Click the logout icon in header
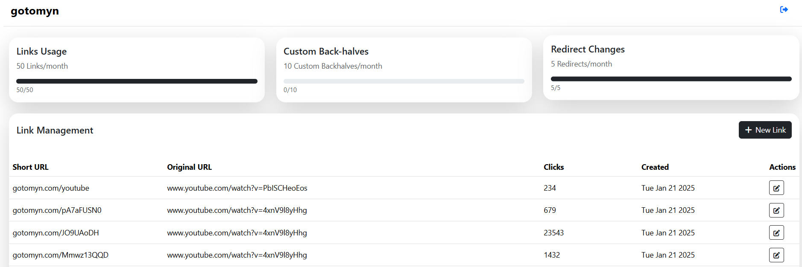The width and height of the screenshot is (802, 267). tap(784, 9)
